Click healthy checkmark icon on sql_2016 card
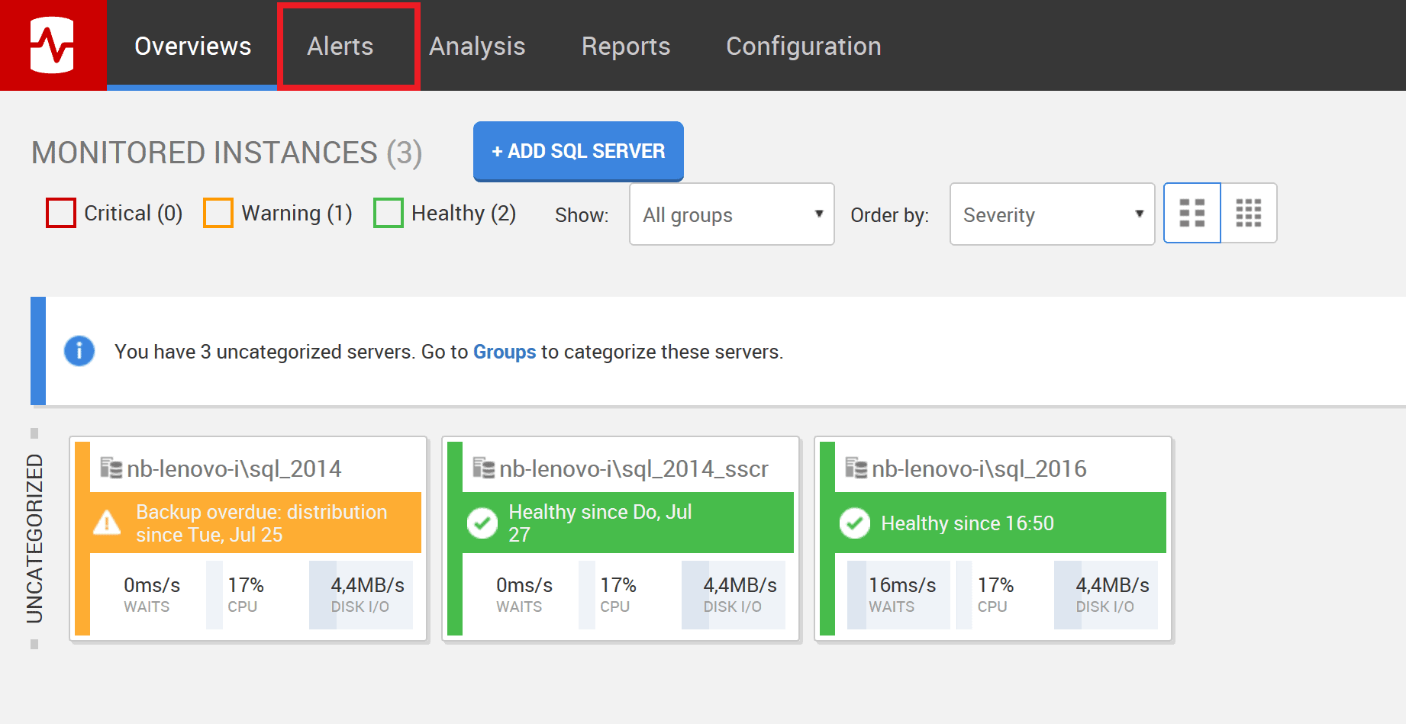The width and height of the screenshot is (1406, 724). [855, 523]
